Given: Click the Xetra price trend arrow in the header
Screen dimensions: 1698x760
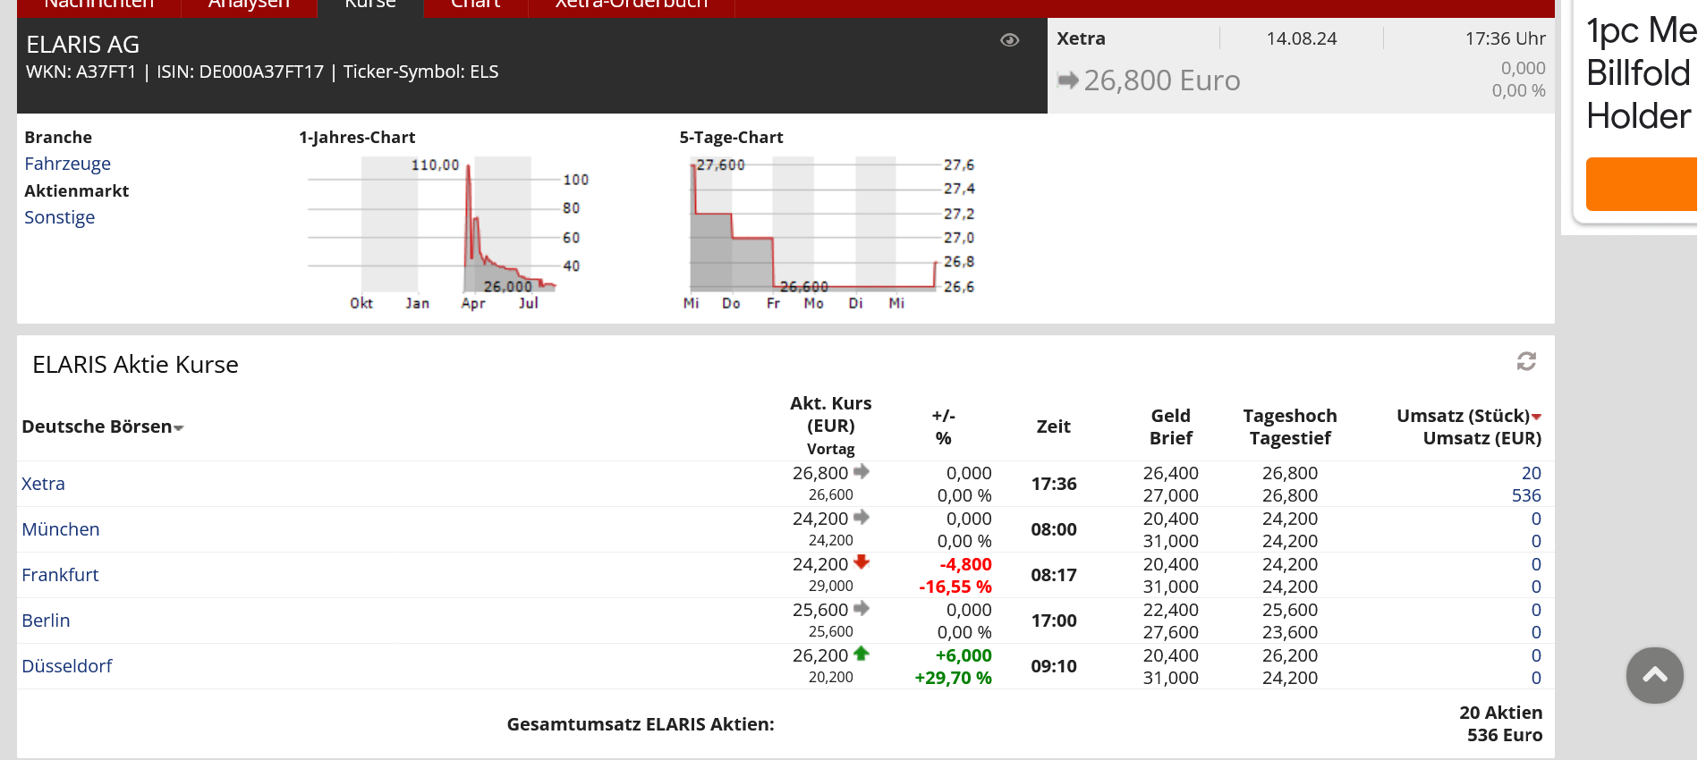Looking at the screenshot, I should click(1067, 80).
